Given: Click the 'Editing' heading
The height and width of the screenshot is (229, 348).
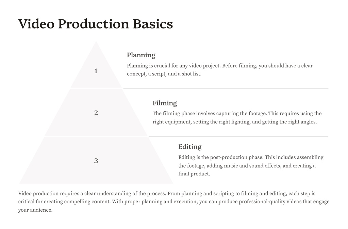Looking at the screenshot, I should [x=190, y=147].
